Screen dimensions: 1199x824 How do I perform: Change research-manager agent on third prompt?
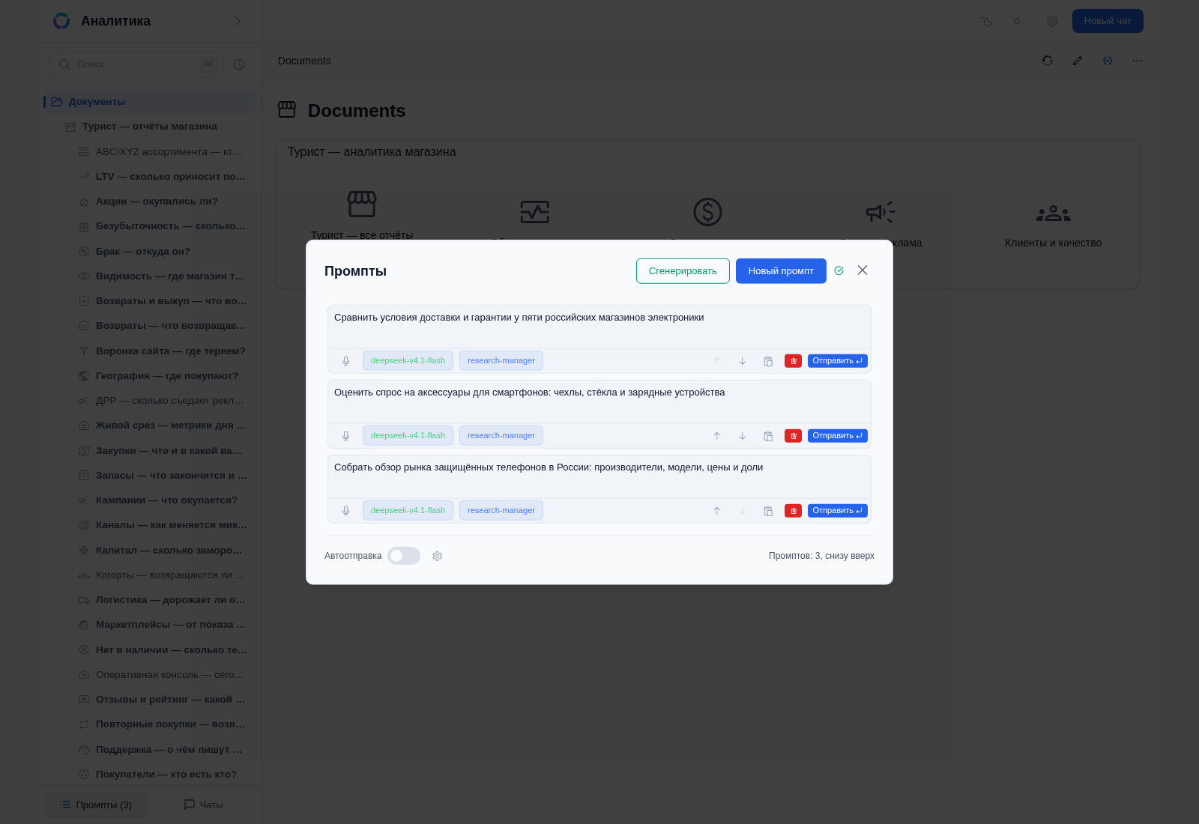[501, 511]
